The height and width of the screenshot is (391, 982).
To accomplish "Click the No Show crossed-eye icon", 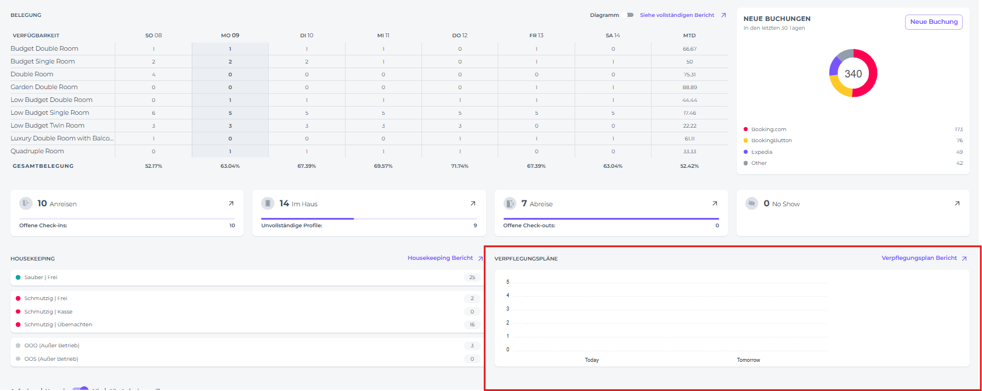I will [x=752, y=203].
